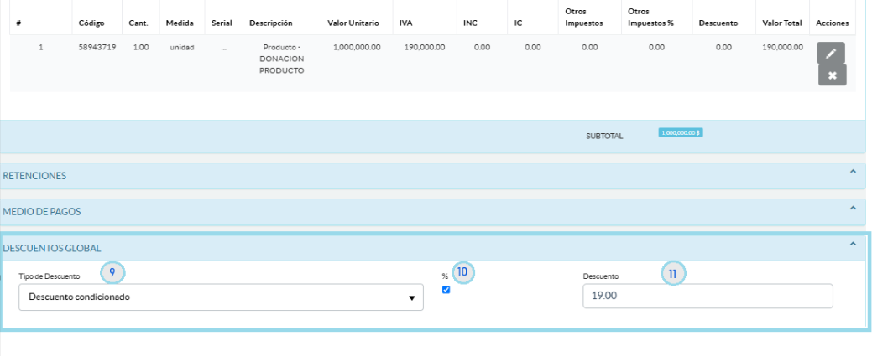Delete the product row with X icon

832,75
